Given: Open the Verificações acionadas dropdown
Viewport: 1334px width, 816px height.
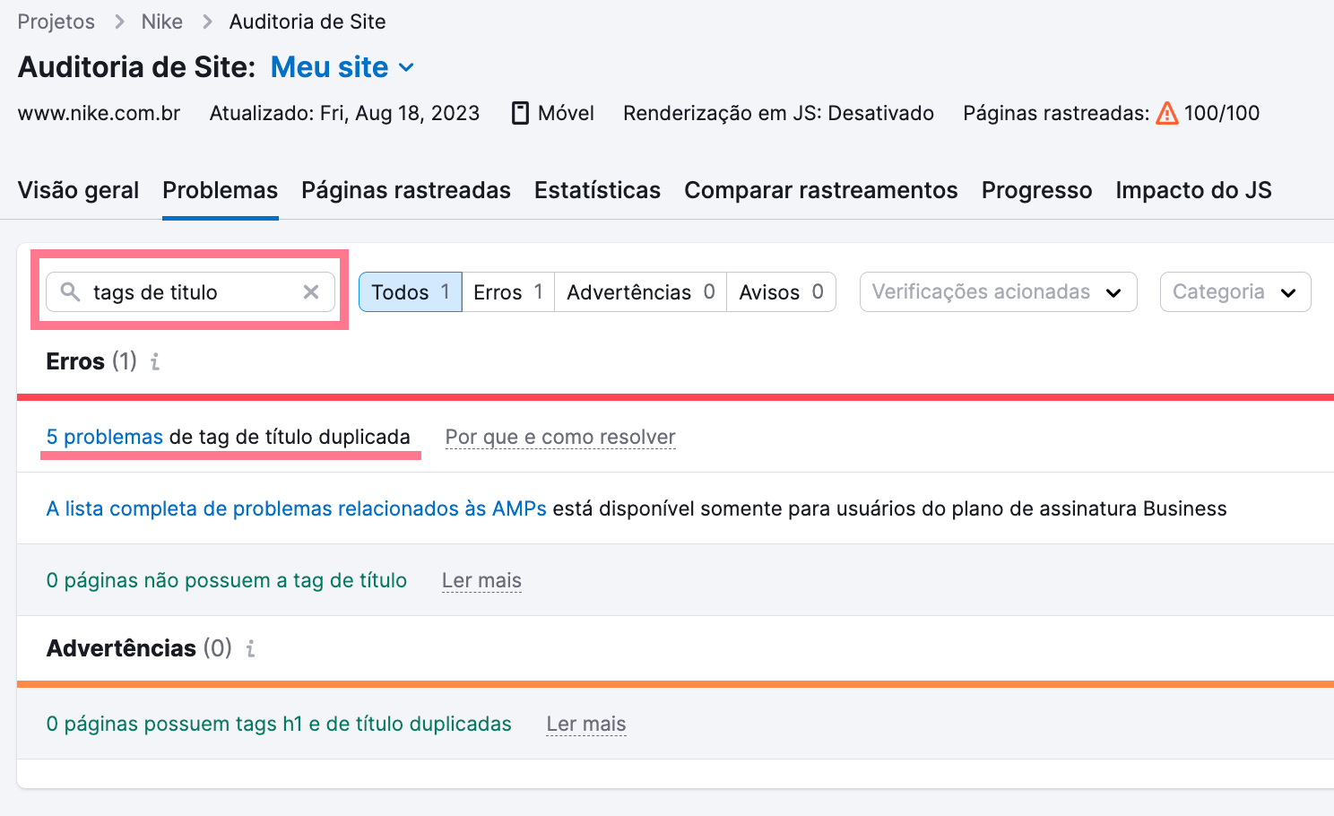Looking at the screenshot, I should click(999, 292).
